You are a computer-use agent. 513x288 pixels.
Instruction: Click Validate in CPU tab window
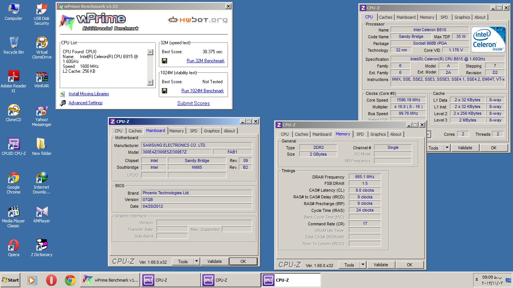coord(465,148)
